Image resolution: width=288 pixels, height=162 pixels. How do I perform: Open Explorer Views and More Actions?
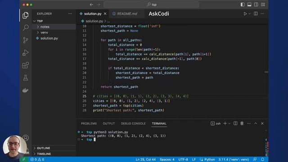pos(70,13)
